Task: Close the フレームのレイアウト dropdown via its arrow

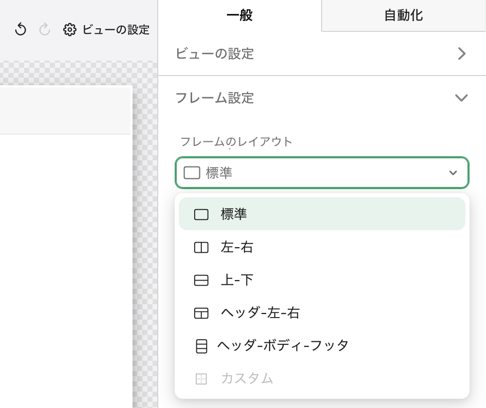Action: [x=453, y=173]
